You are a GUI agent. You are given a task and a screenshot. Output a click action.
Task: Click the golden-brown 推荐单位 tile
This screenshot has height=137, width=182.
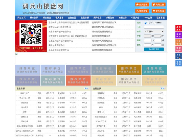[129, 70]
